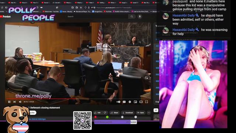This screenshot has width=236, height=133.
Task: Click the youtube.com address bar
Action: tap(114, 7)
